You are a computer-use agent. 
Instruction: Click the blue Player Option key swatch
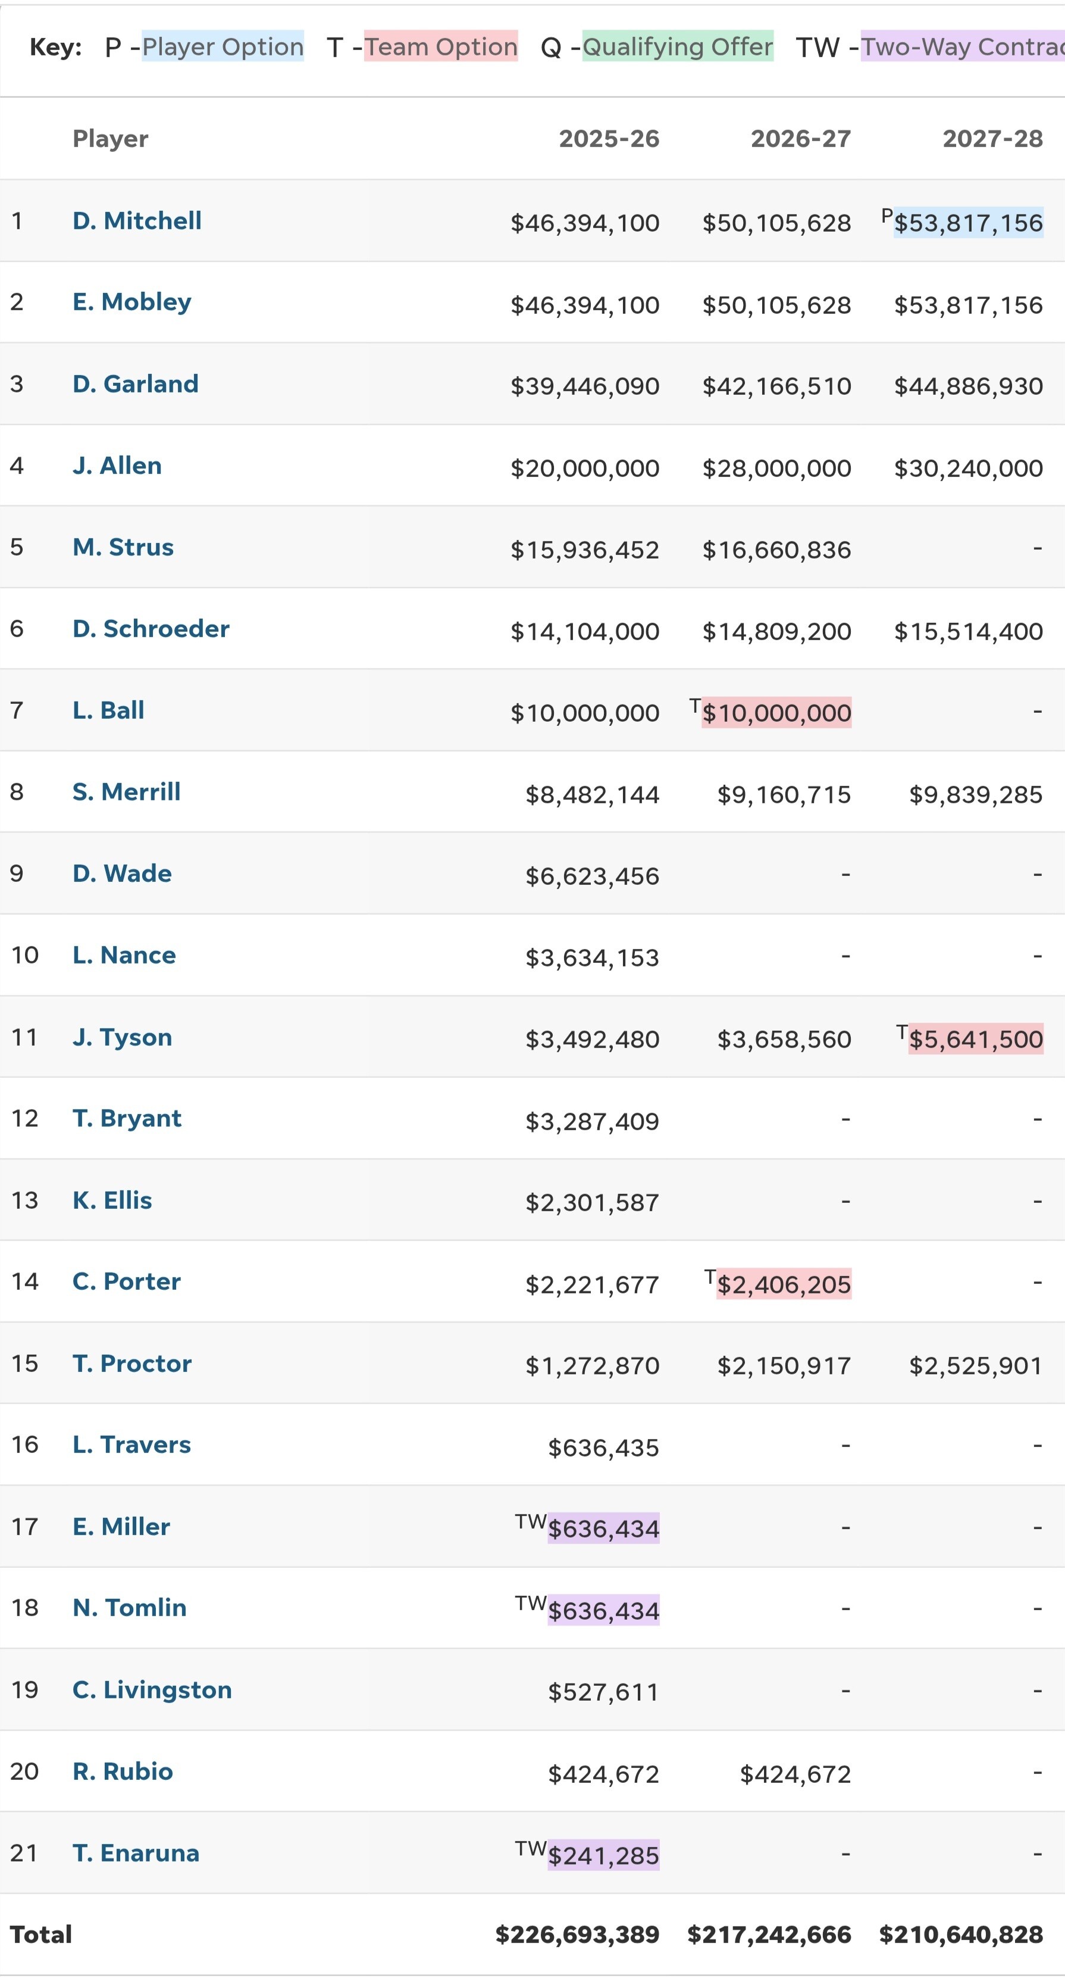(x=223, y=47)
